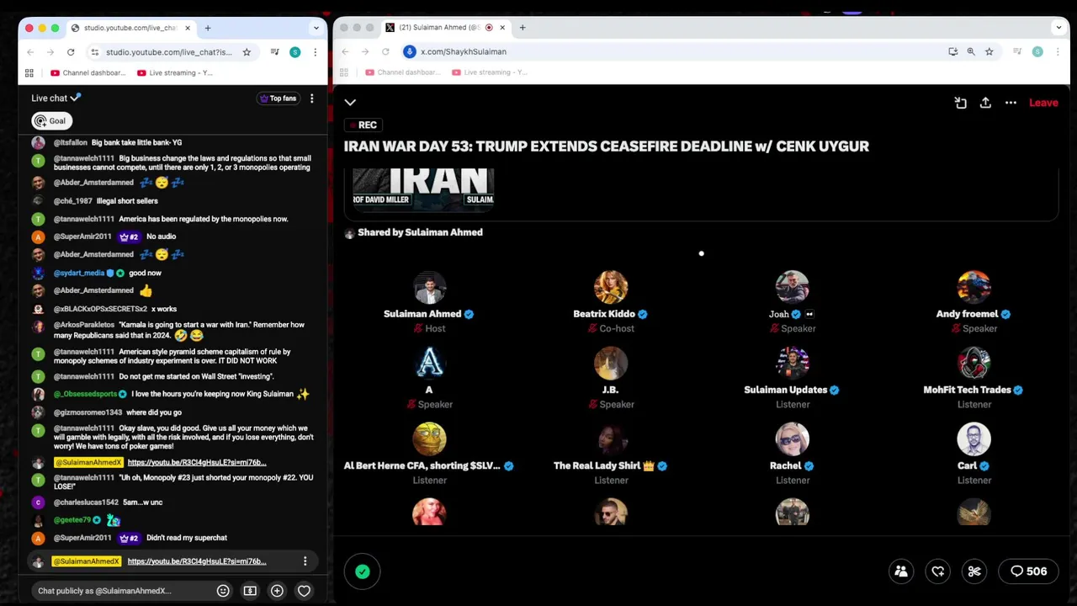The width and height of the screenshot is (1077, 606).
Task: Click the Goal chip in live chat
Action: pyautogui.click(x=51, y=120)
